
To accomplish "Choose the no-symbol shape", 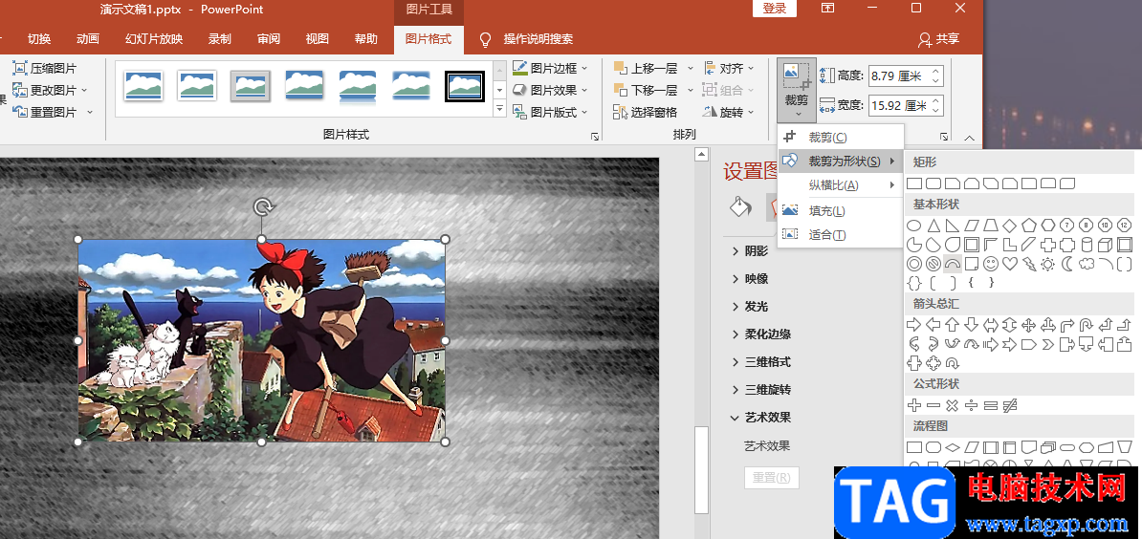I will tap(933, 264).
